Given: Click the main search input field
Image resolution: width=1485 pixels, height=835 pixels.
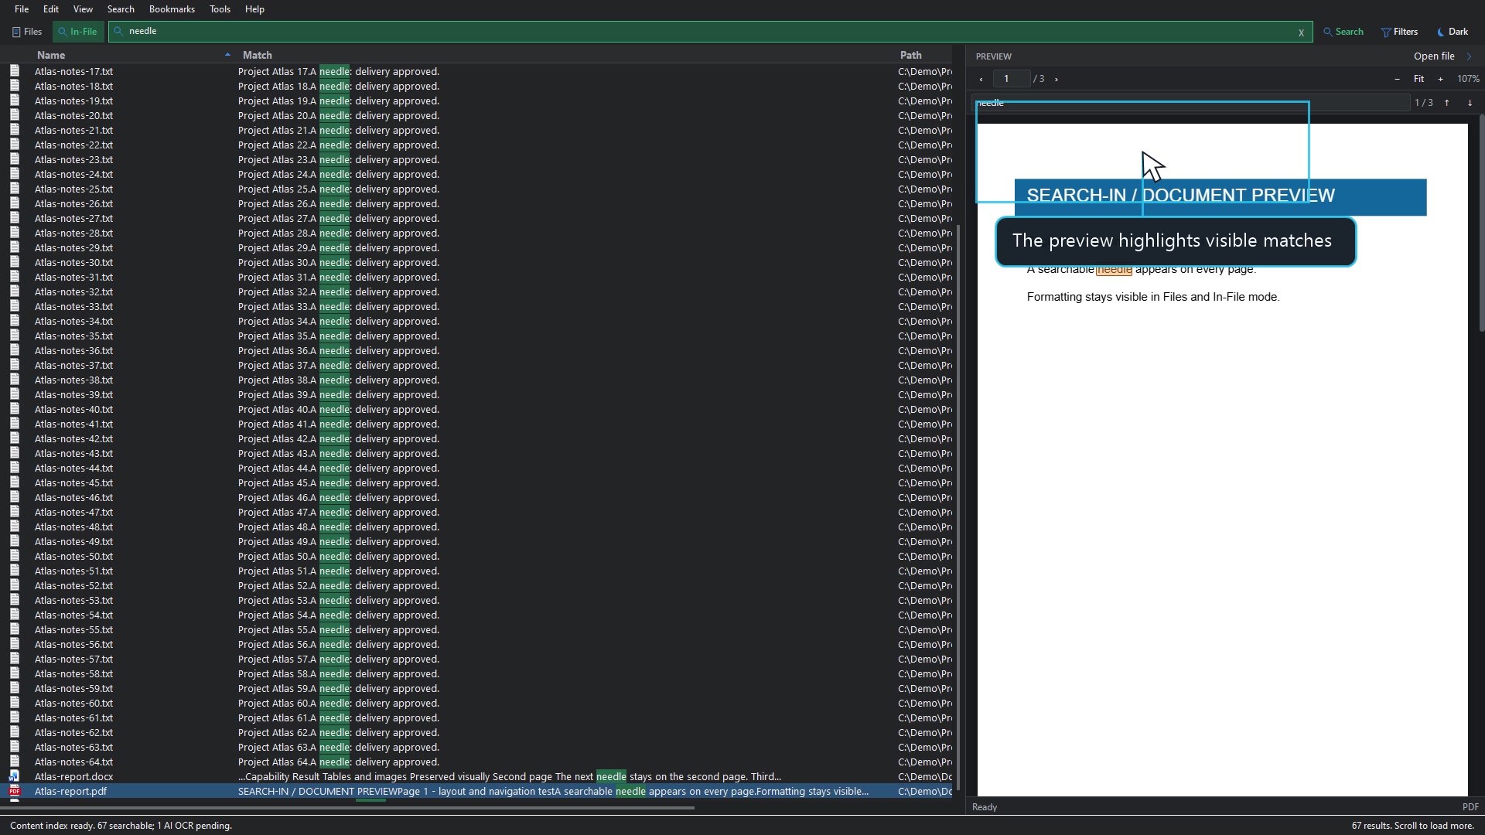Looking at the screenshot, I should click(x=710, y=32).
